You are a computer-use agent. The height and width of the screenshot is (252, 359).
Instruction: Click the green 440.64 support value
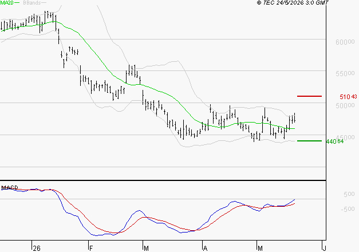335,141
